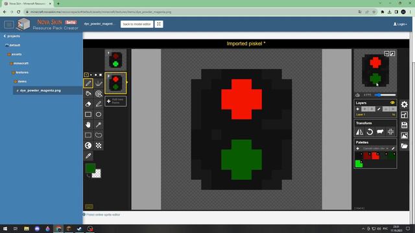The width and height of the screenshot is (415, 233).
Task: Click the FPS slider in preview
Action: 385,95
